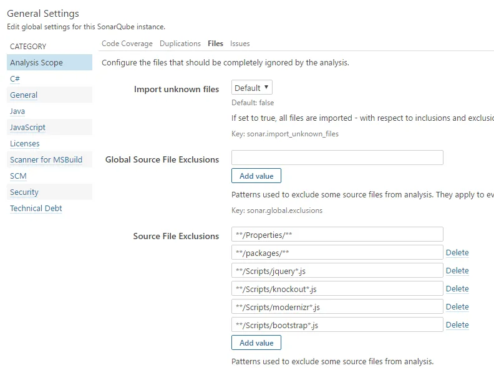Delete the jquery*.js exclusion pattern
This screenshot has width=494, height=368.
[x=457, y=271]
